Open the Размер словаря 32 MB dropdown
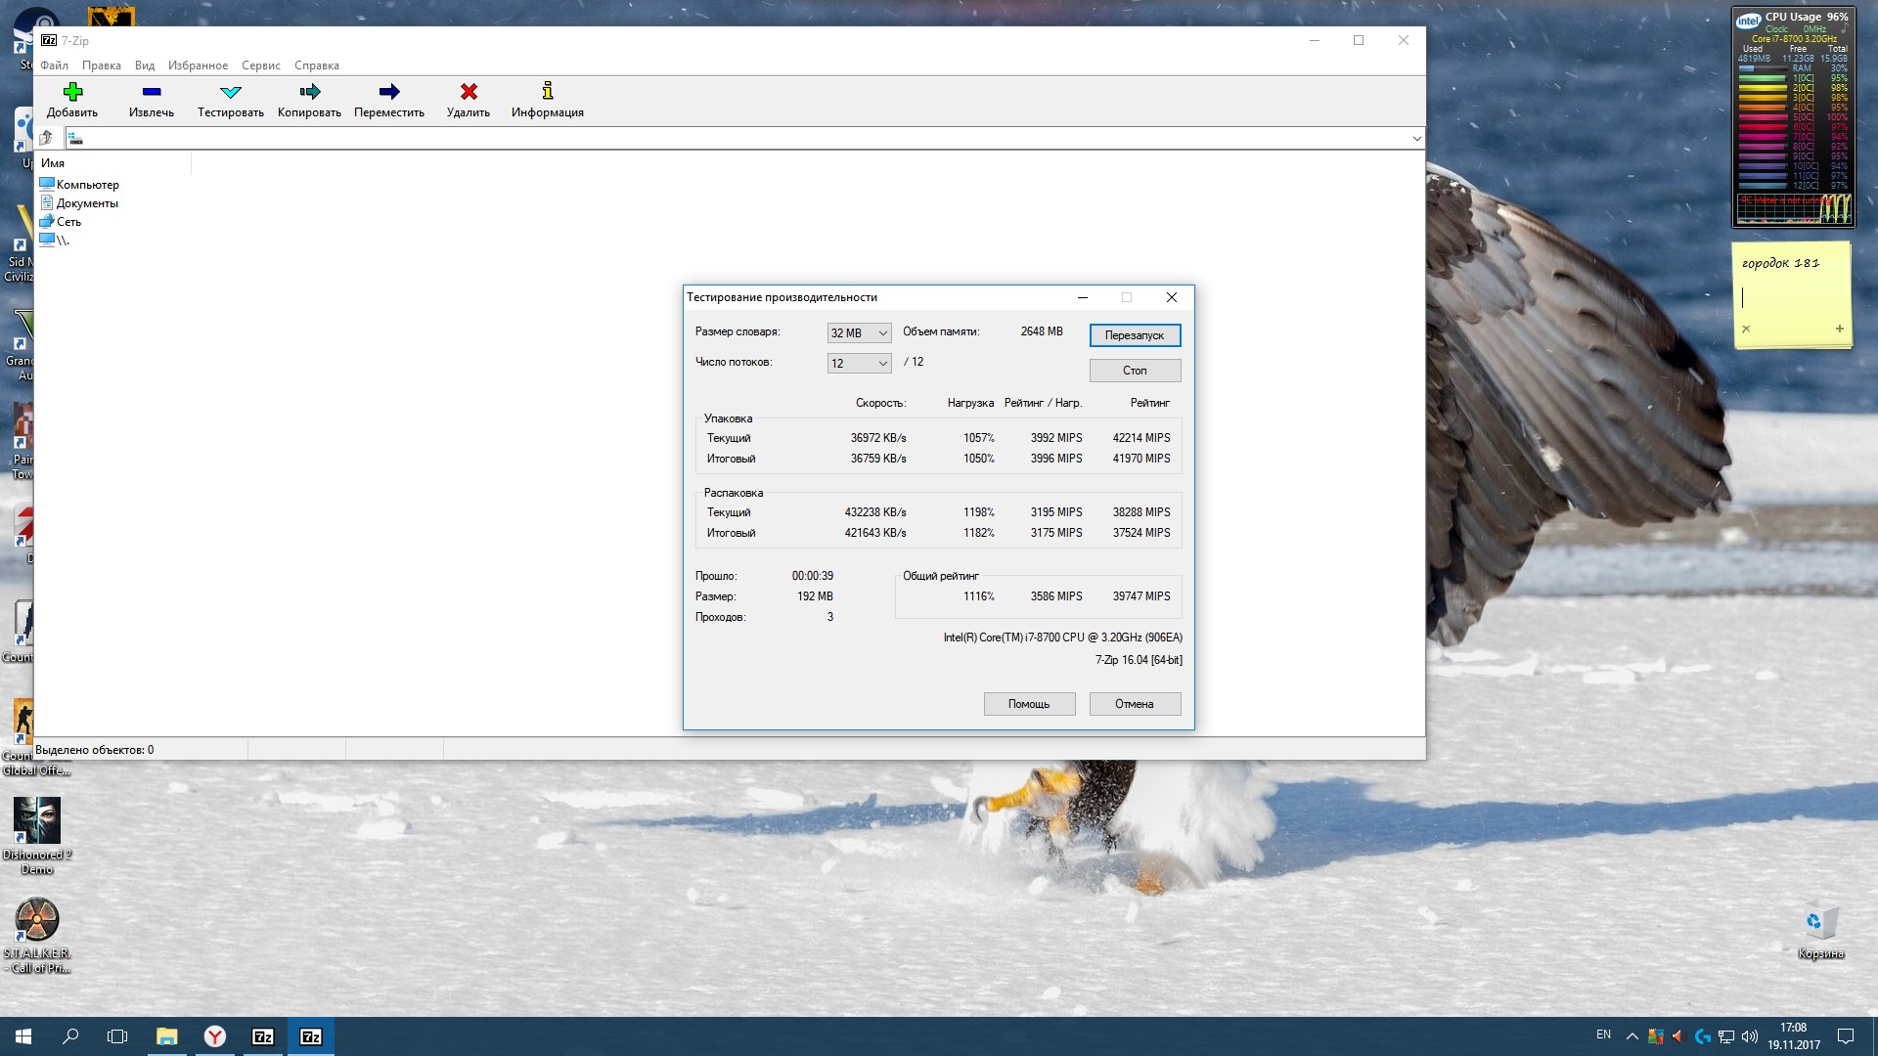The width and height of the screenshot is (1878, 1056). 859,333
